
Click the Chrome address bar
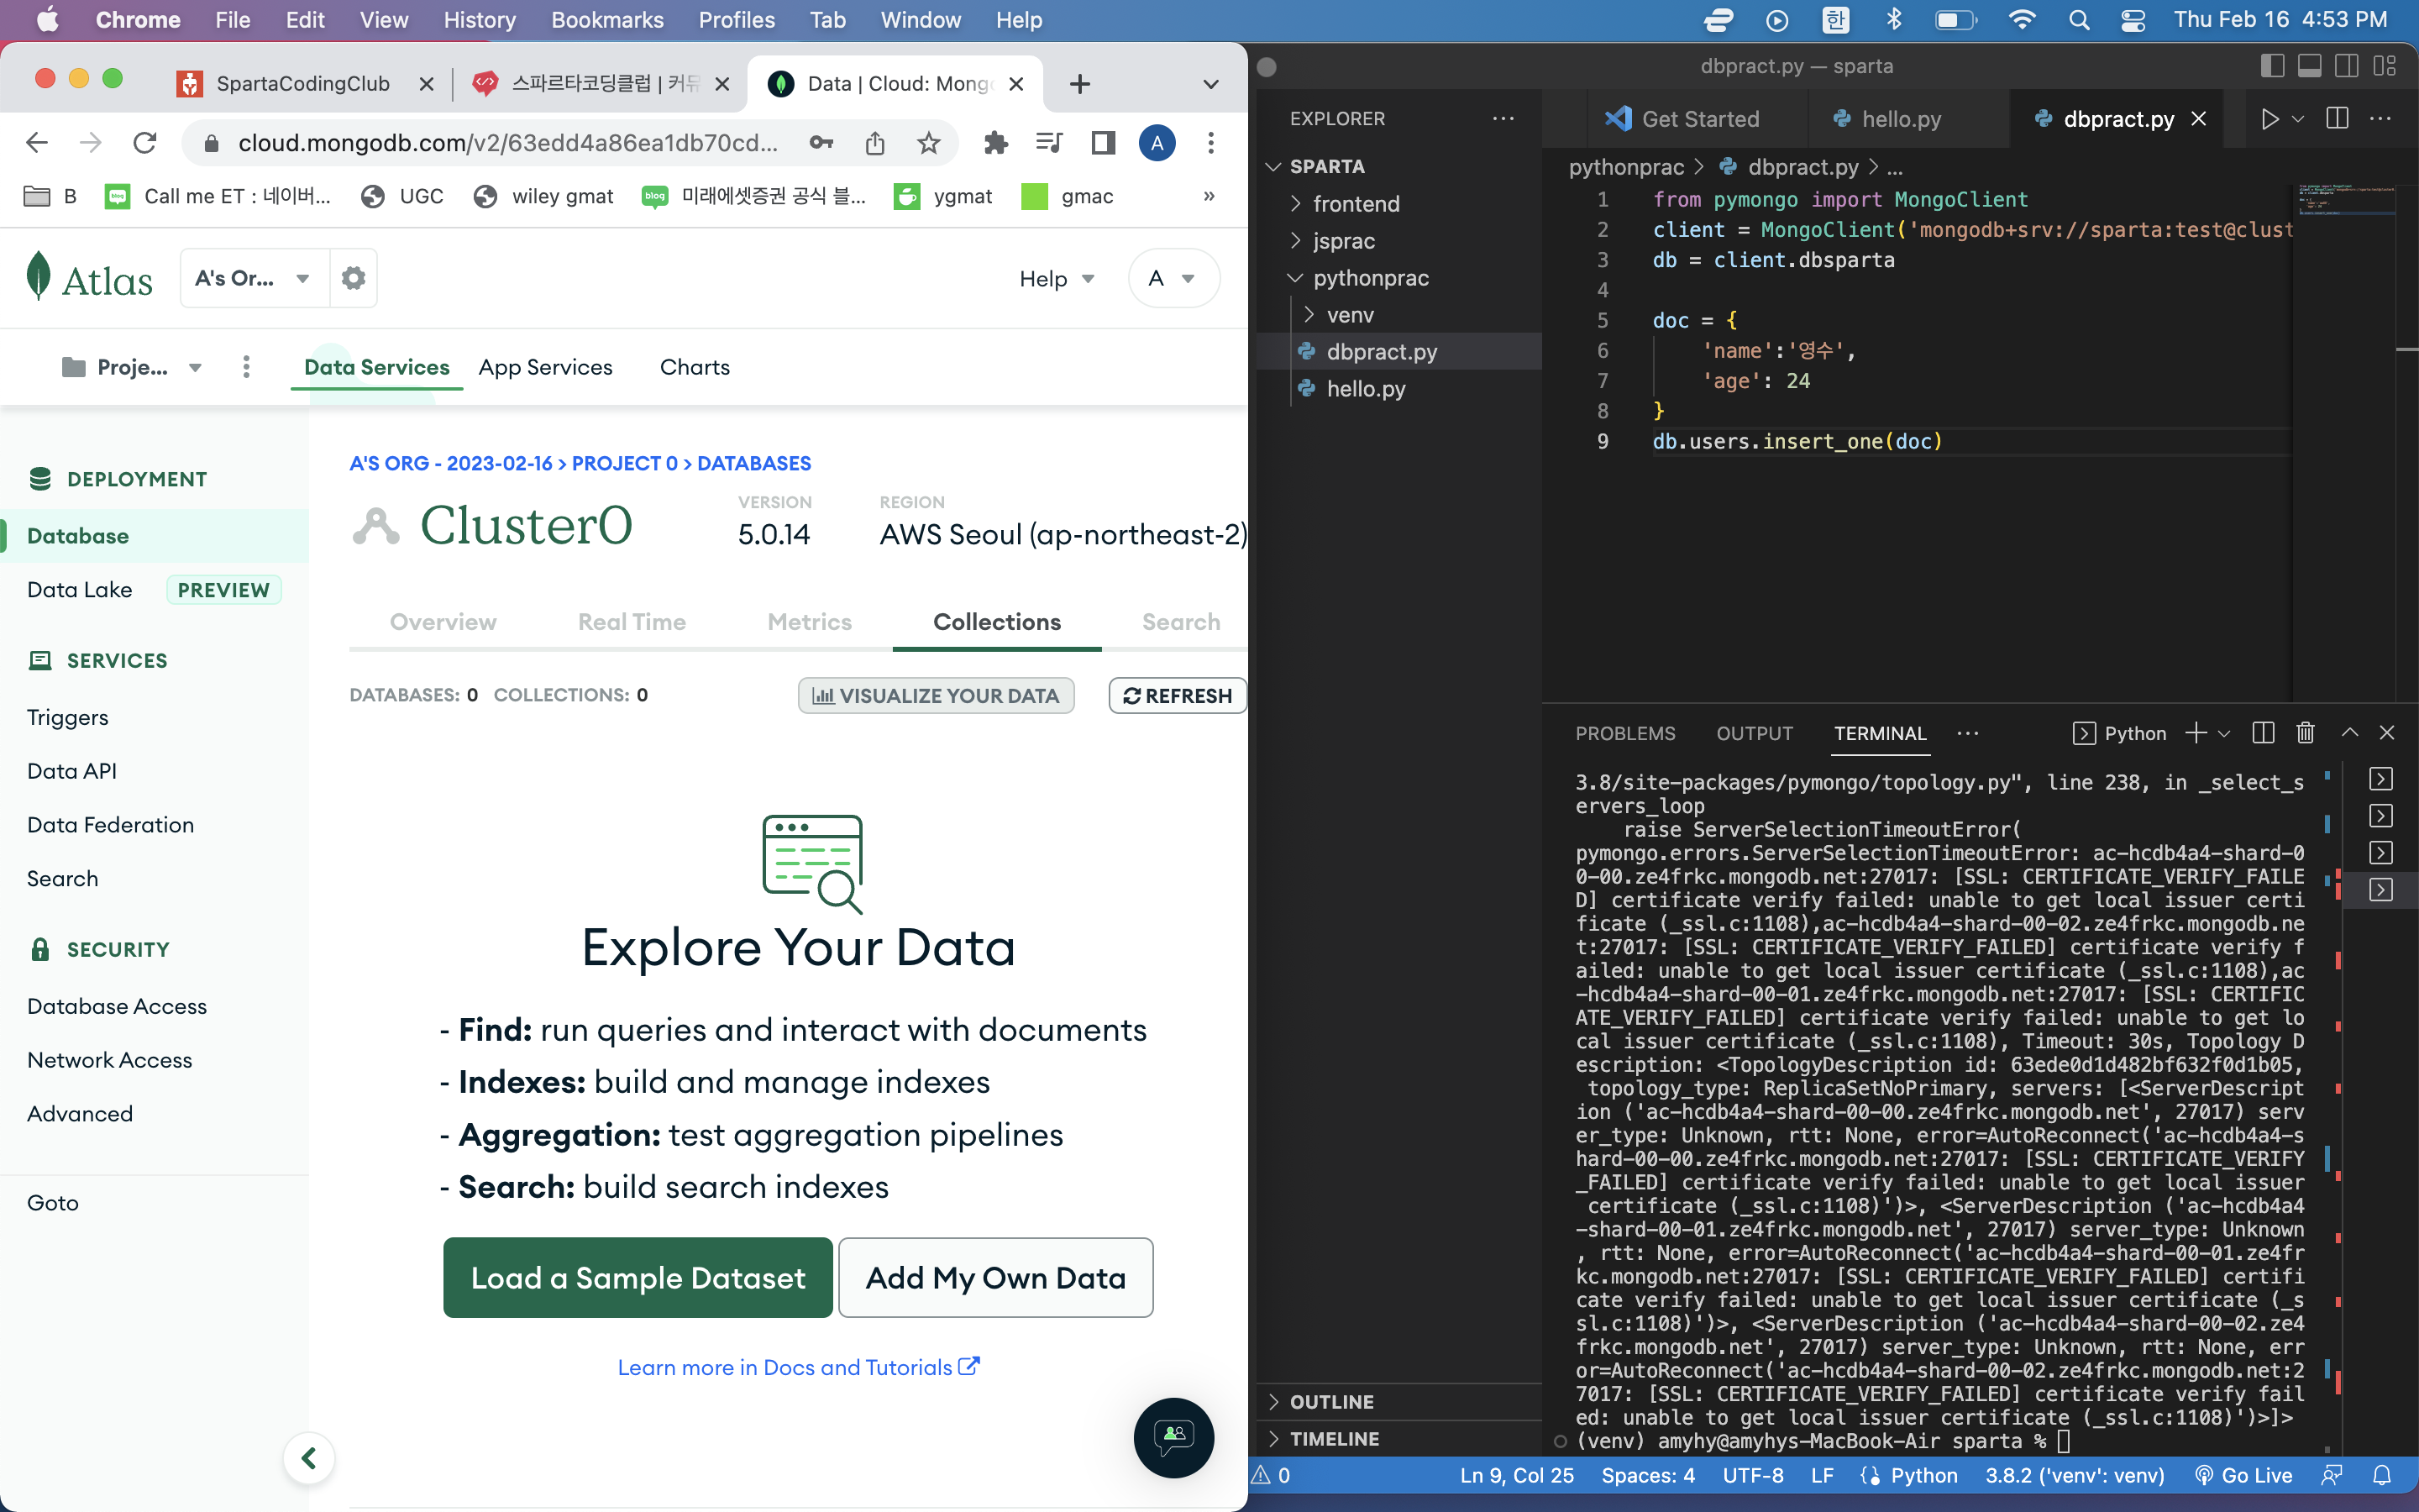click(x=508, y=143)
